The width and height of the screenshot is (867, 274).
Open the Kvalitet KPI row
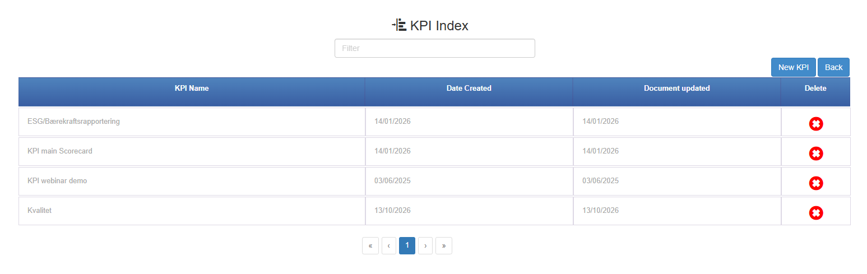coord(192,211)
